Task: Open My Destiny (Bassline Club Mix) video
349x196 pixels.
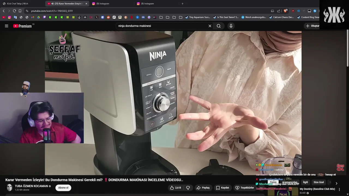Action: coord(317,189)
